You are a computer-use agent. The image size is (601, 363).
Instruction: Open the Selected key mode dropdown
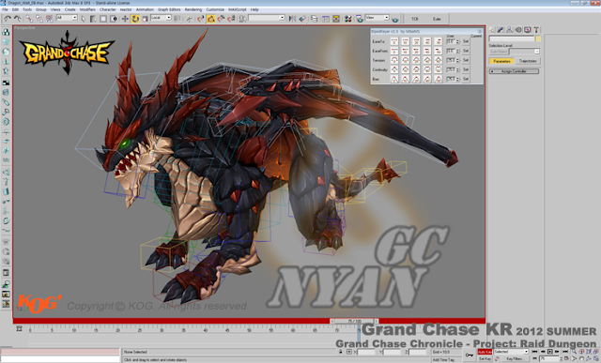(x=511, y=352)
